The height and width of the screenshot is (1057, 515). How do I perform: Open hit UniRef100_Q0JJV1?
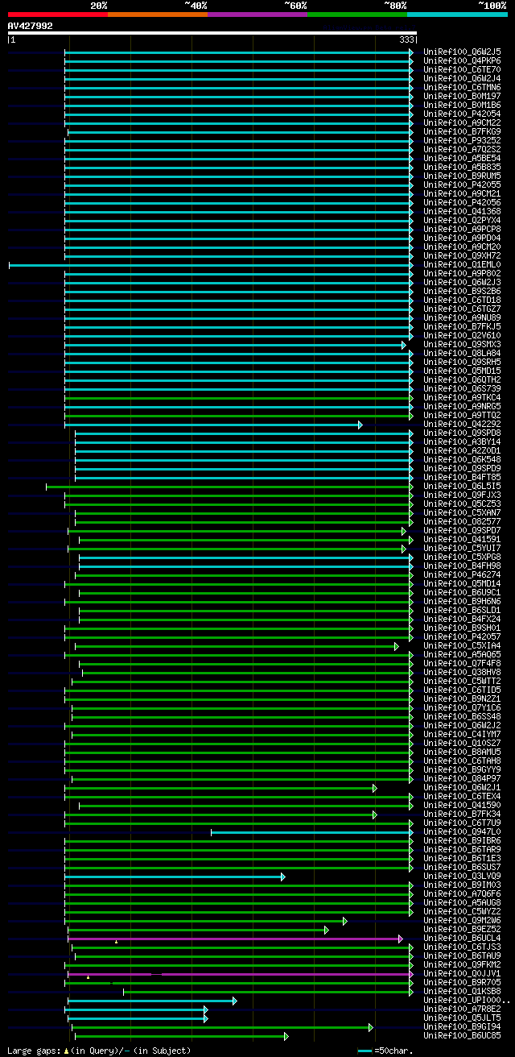pyautogui.click(x=462, y=973)
